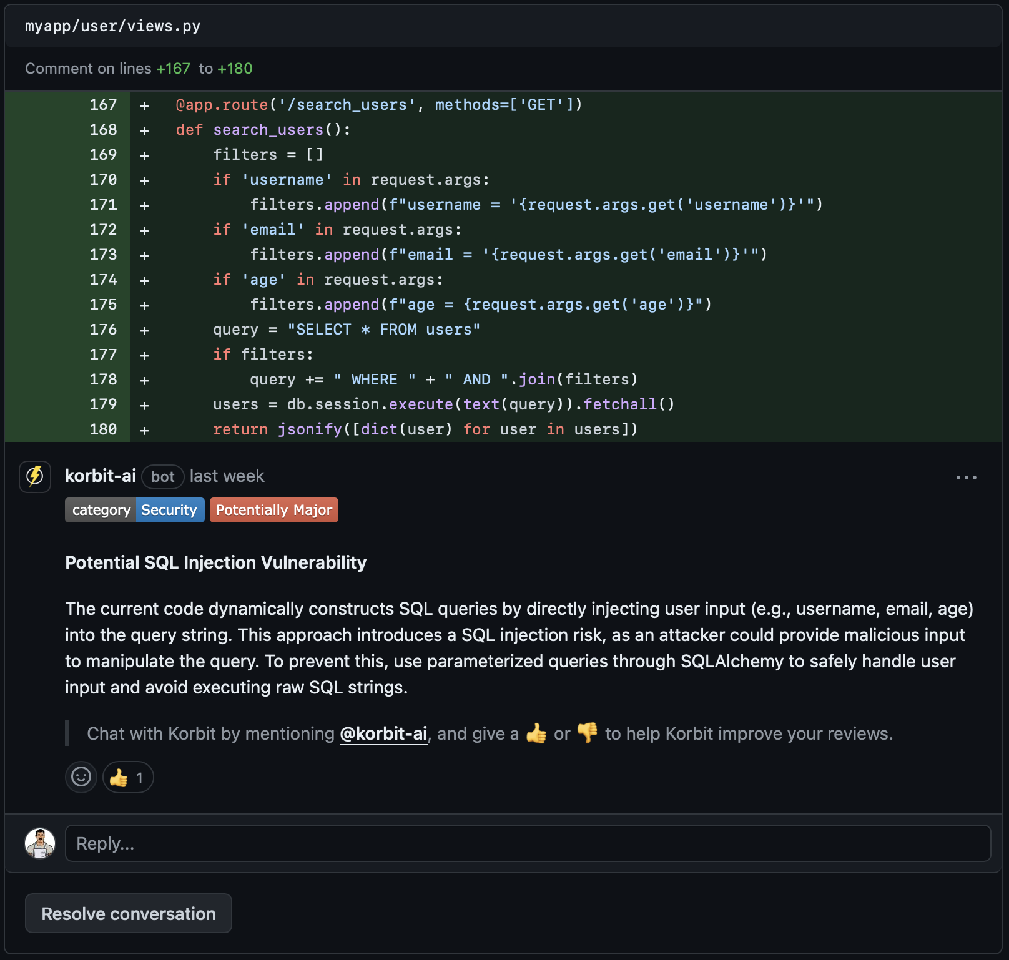
Task: Click the thumbs down emoji in Korbit footer
Action: [588, 733]
